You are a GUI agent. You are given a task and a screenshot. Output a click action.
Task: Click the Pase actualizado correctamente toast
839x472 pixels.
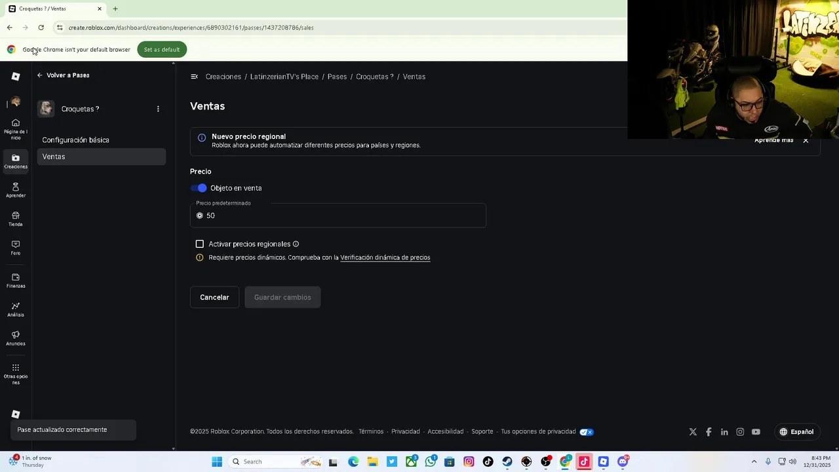(73, 430)
